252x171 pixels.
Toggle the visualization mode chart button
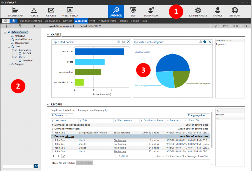point(13,21)
